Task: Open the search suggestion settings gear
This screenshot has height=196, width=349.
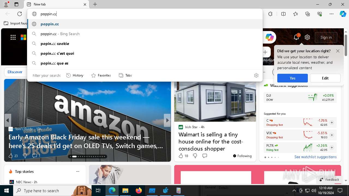Action: (256, 75)
